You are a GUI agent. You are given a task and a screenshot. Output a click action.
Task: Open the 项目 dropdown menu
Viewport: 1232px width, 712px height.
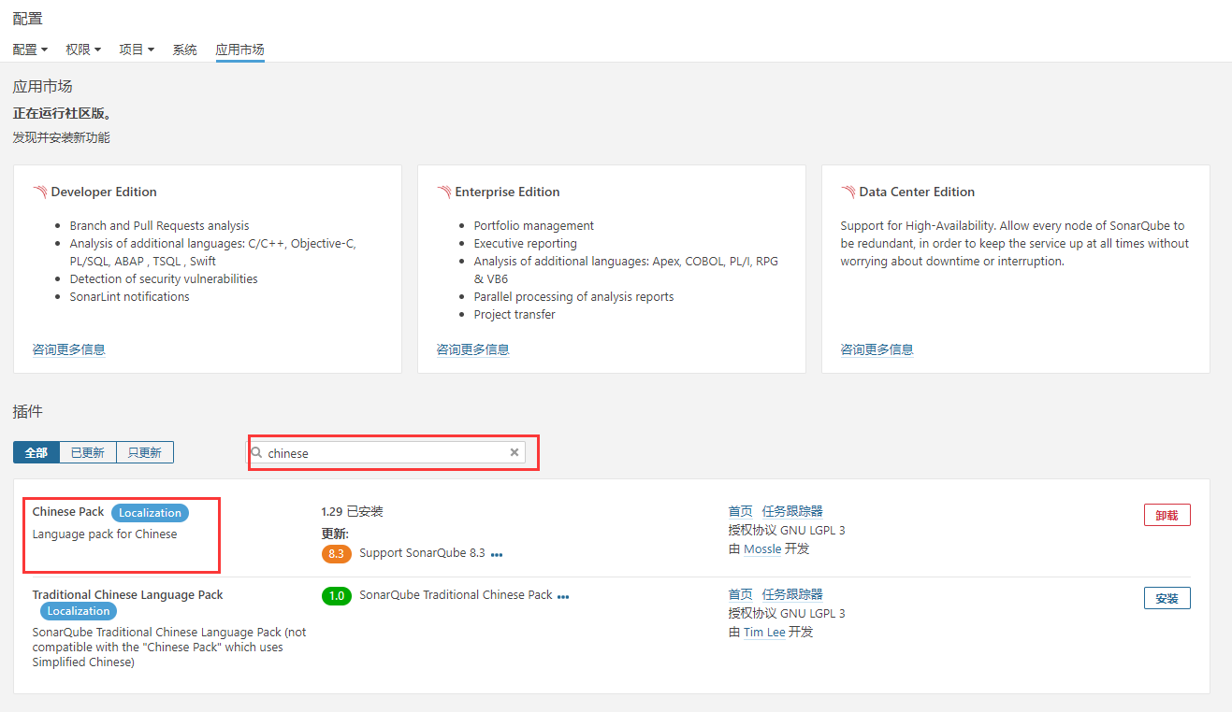pyautogui.click(x=137, y=50)
